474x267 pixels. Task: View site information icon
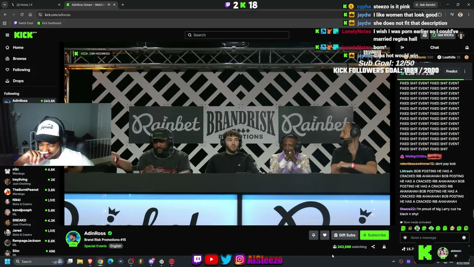(x=40, y=14)
